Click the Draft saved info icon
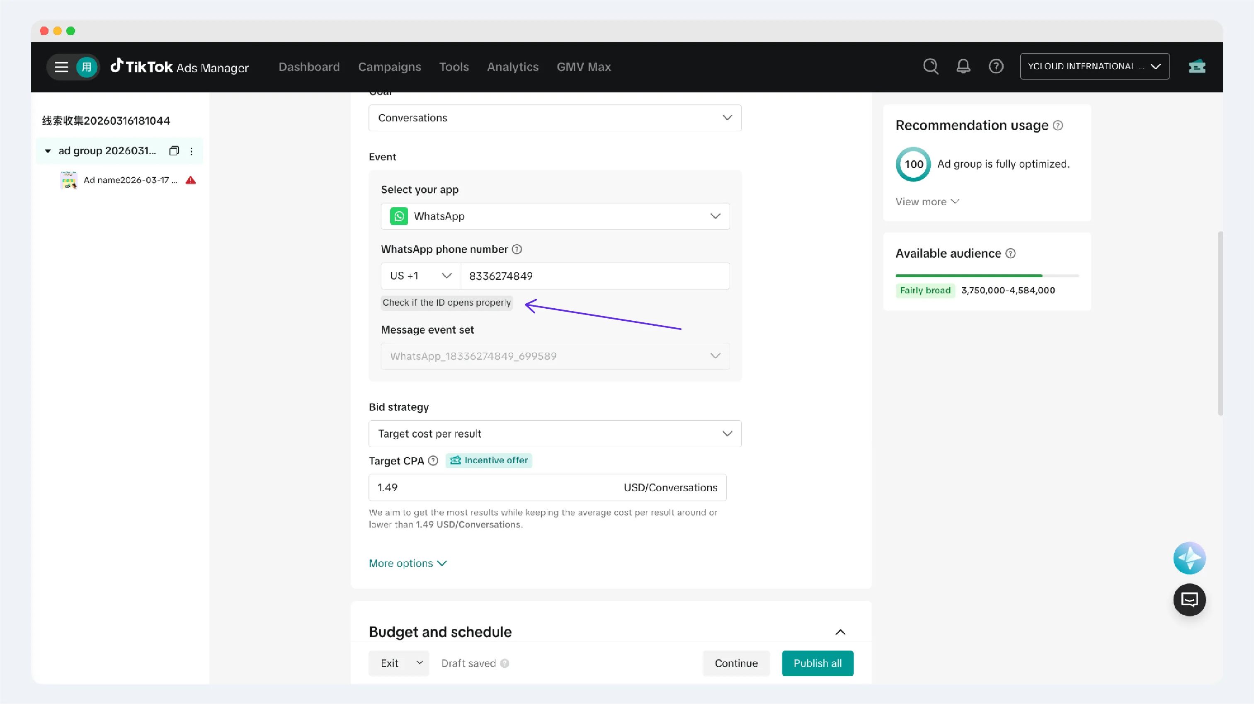 (505, 663)
